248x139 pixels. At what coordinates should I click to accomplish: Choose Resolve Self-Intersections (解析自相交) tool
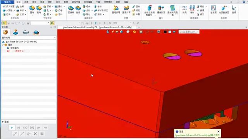click(x=101, y=10)
